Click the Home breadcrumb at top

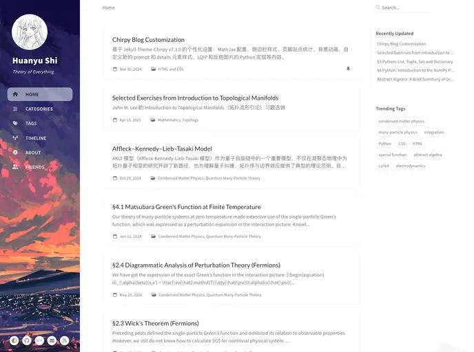point(109,8)
